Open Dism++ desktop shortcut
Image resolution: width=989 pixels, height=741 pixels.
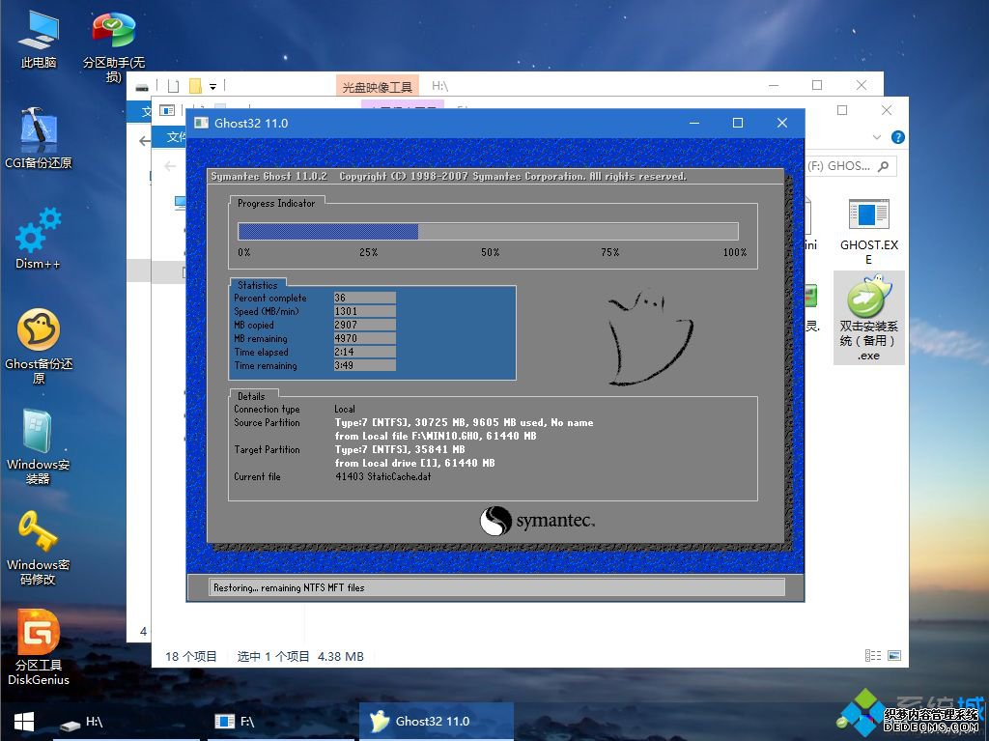click(39, 239)
